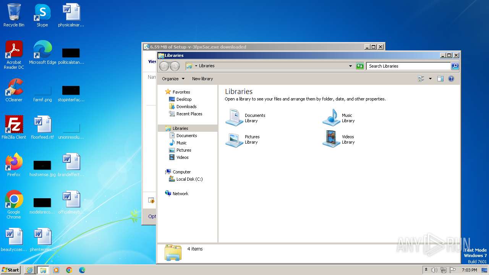The width and height of the screenshot is (489, 275).
Task: Show the preview pane
Action: coord(440,79)
